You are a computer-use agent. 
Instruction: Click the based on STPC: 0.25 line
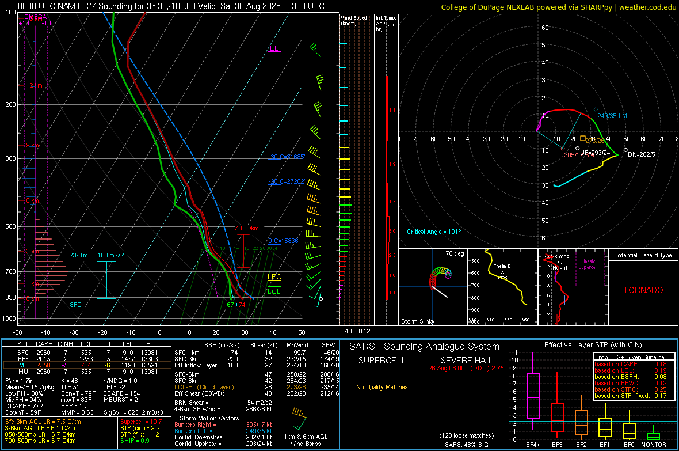click(631, 389)
